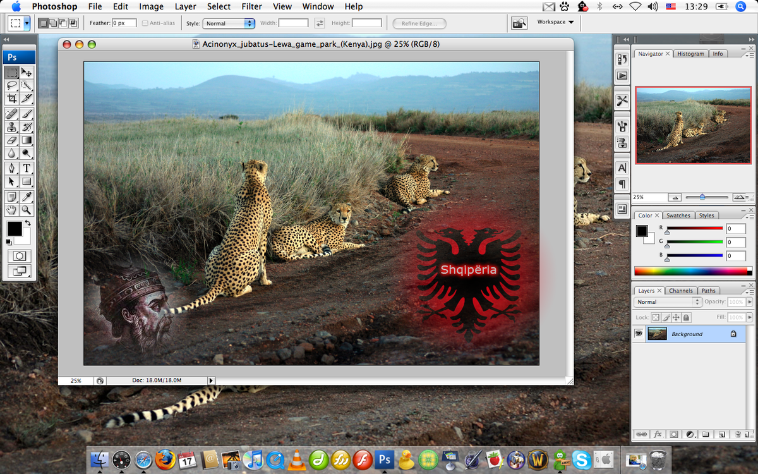The height and width of the screenshot is (474, 758).
Task: Open the Layer menu
Action: point(185,6)
